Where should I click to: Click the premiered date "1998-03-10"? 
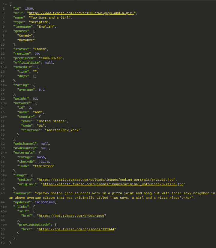51,58
